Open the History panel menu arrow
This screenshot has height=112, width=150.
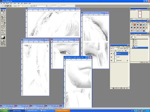click(x=149, y=35)
